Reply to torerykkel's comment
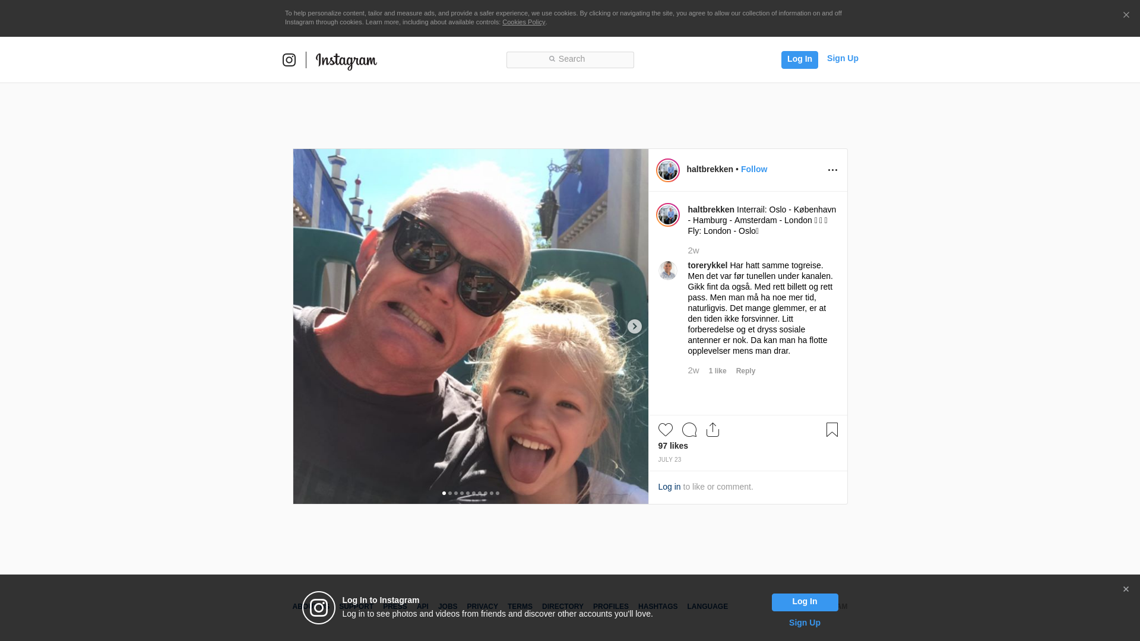The height and width of the screenshot is (641, 1140). 746,371
